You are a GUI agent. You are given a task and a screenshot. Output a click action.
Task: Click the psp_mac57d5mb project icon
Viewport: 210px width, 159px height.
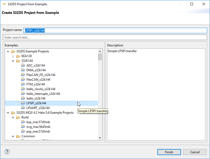(23, 131)
